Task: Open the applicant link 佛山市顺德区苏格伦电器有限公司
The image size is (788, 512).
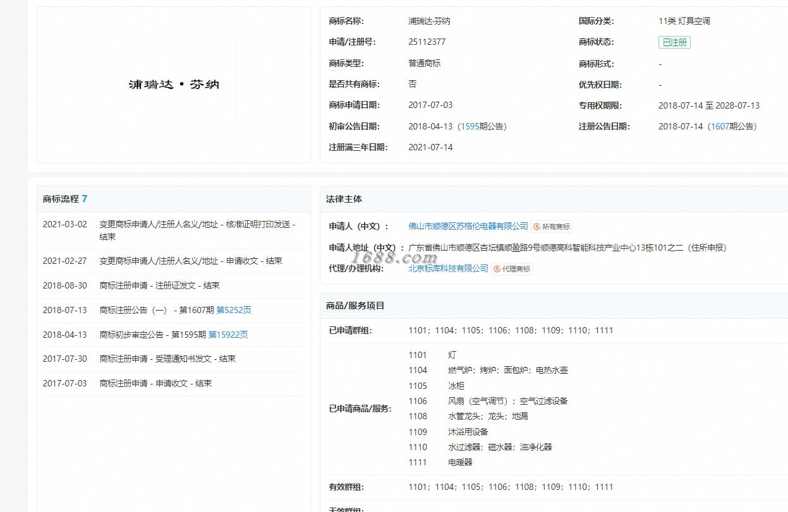Action: click(x=468, y=226)
